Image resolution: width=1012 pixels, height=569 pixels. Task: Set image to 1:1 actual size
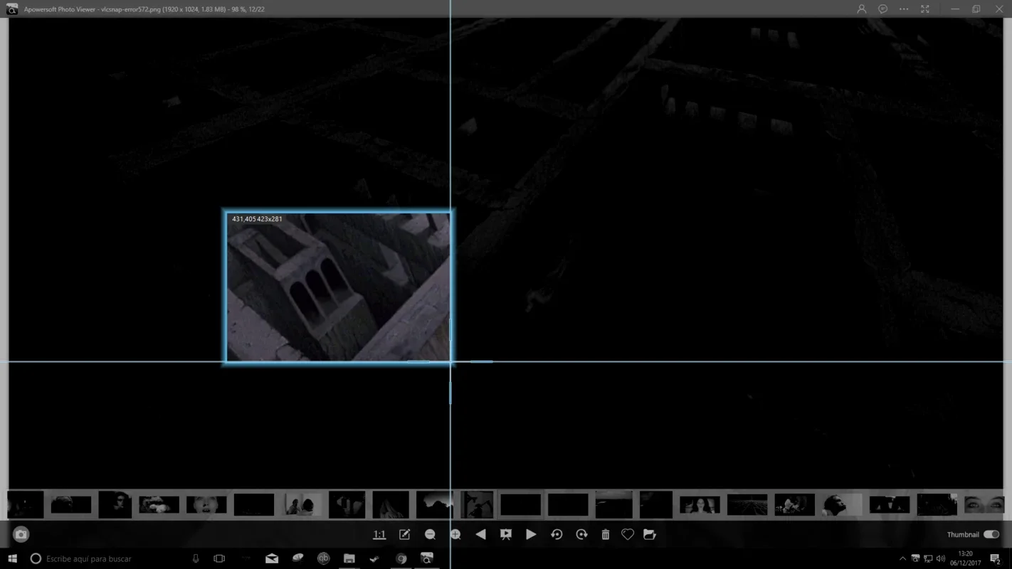[379, 534]
